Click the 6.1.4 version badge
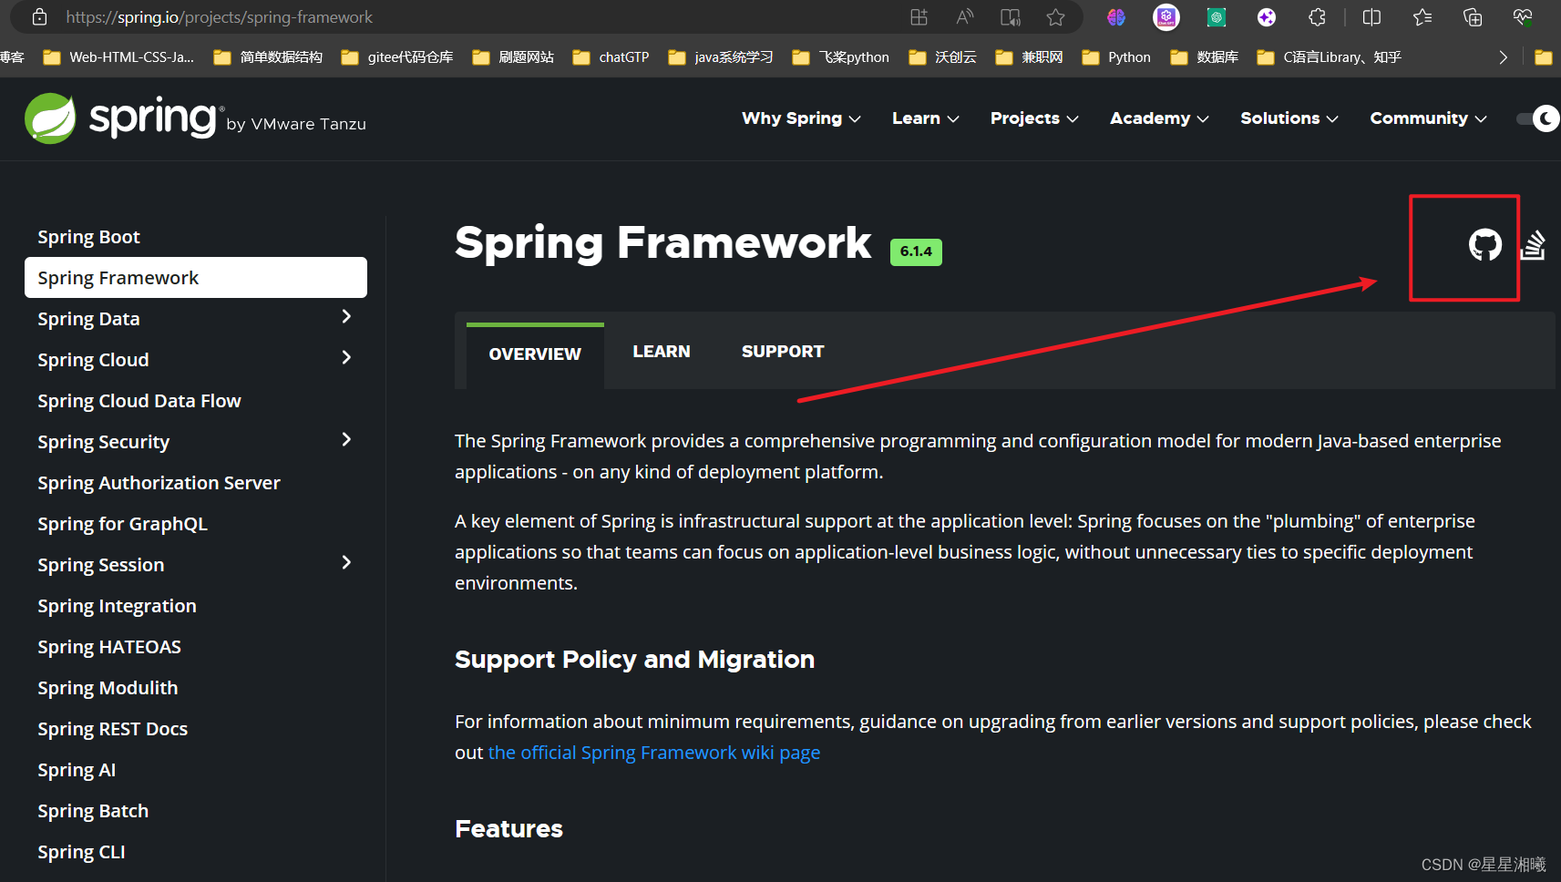Viewport: 1561px width, 882px height. [916, 251]
